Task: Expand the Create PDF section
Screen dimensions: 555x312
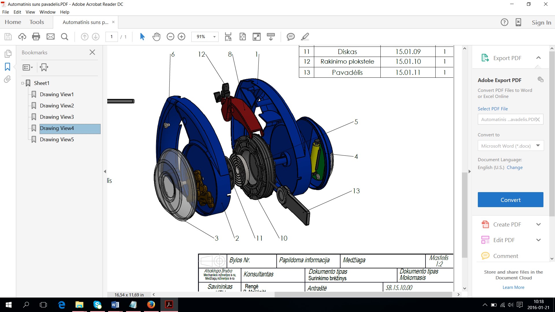Action: tap(538, 224)
